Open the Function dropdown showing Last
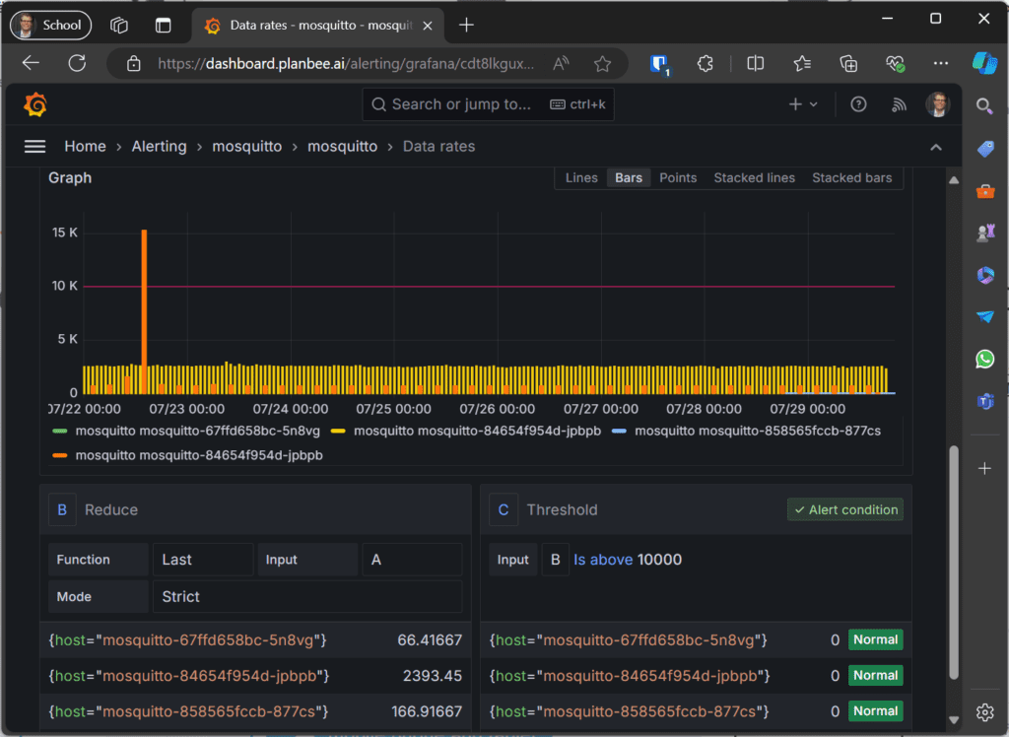The image size is (1009, 737). pos(203,559)
